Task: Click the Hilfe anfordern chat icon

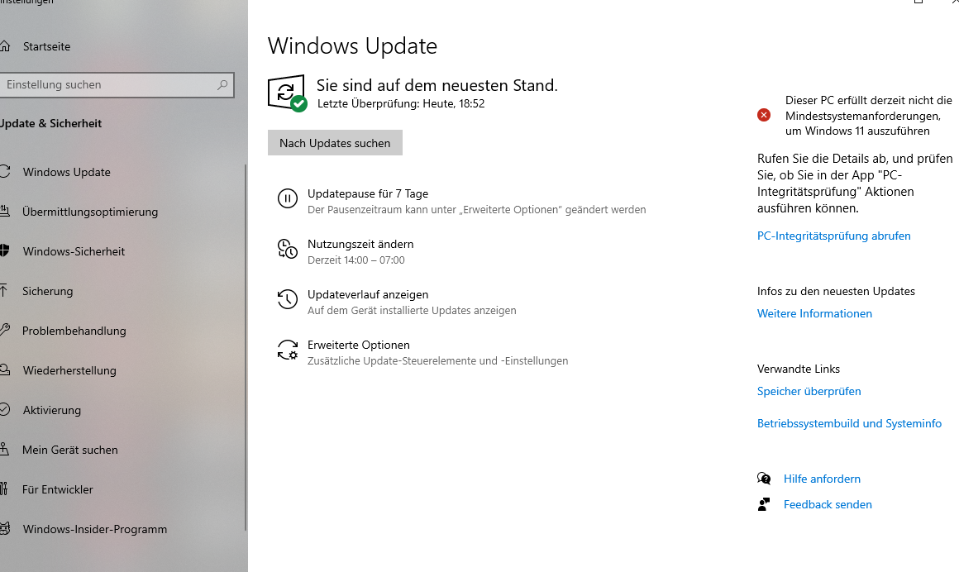Action: [x=764, y=479]
